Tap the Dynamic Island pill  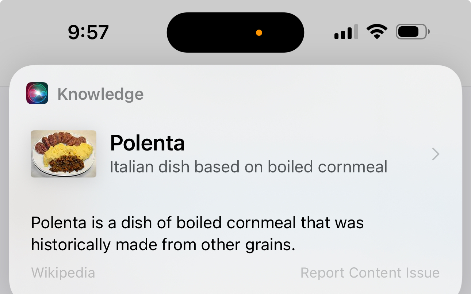tap(235, 33)
